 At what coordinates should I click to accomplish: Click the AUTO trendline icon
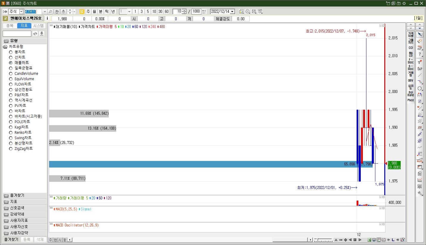[x=420, y=160]
